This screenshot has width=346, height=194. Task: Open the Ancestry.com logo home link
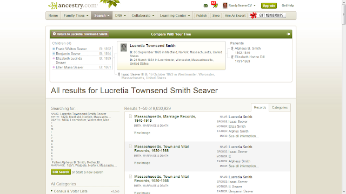[72, 5]
